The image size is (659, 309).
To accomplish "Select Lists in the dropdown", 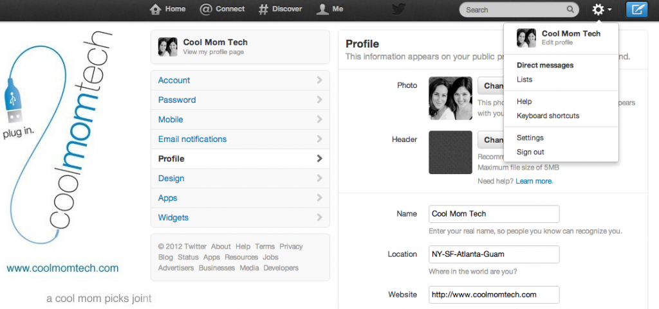I will [x=524, y=79].
